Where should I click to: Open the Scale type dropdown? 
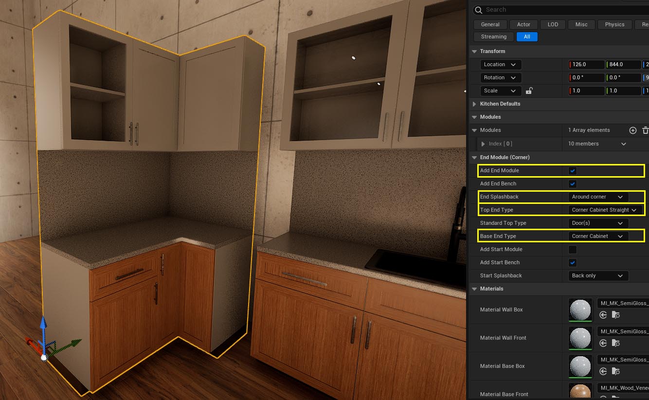(x=501, y=91)
